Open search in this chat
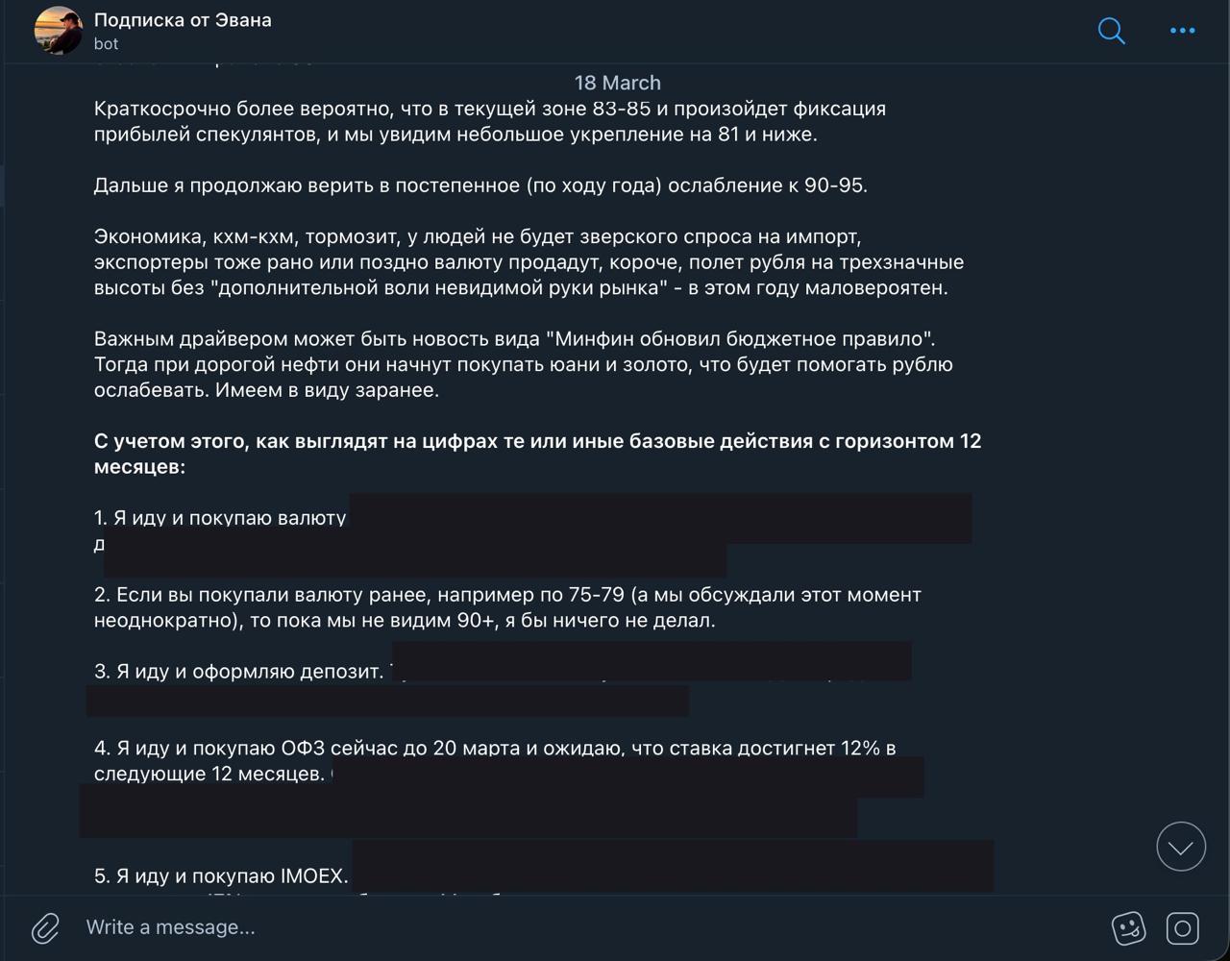The image size is (1230, 961). click(x=1111, y=31)
